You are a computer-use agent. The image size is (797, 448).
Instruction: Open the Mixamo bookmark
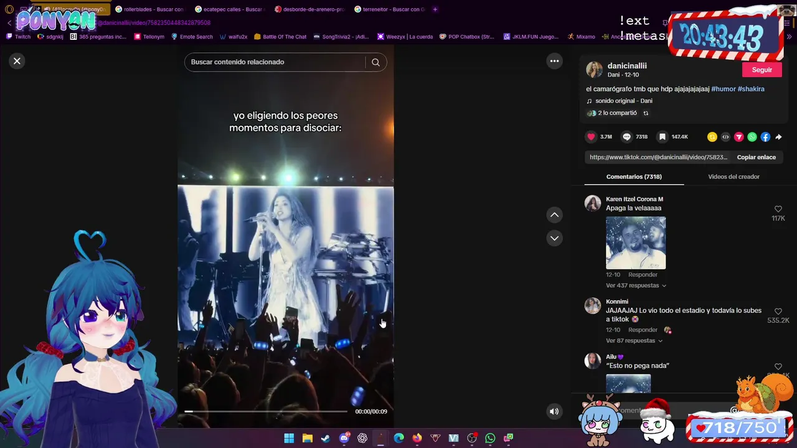(581, 37)
